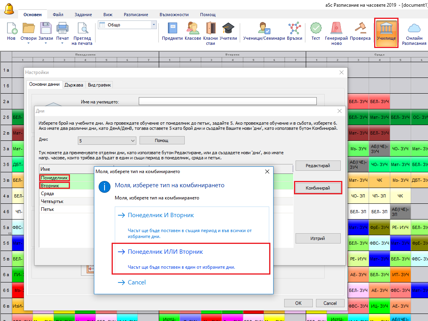Image resolution: width=428 pixels, height=321 pixels.
Task: Open Ученици/Семинари toolbar icon
Action: click(263, 29)
